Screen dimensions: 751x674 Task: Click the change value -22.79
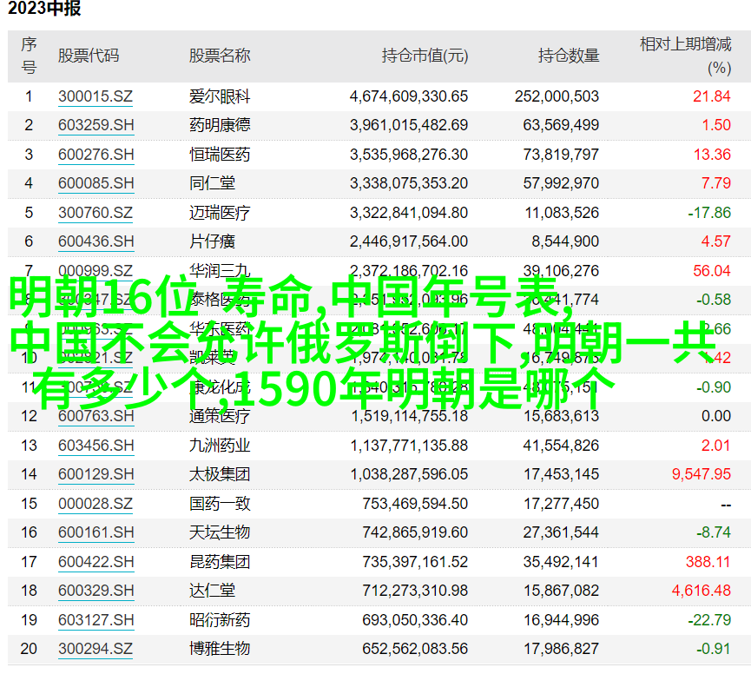(709, 620)
